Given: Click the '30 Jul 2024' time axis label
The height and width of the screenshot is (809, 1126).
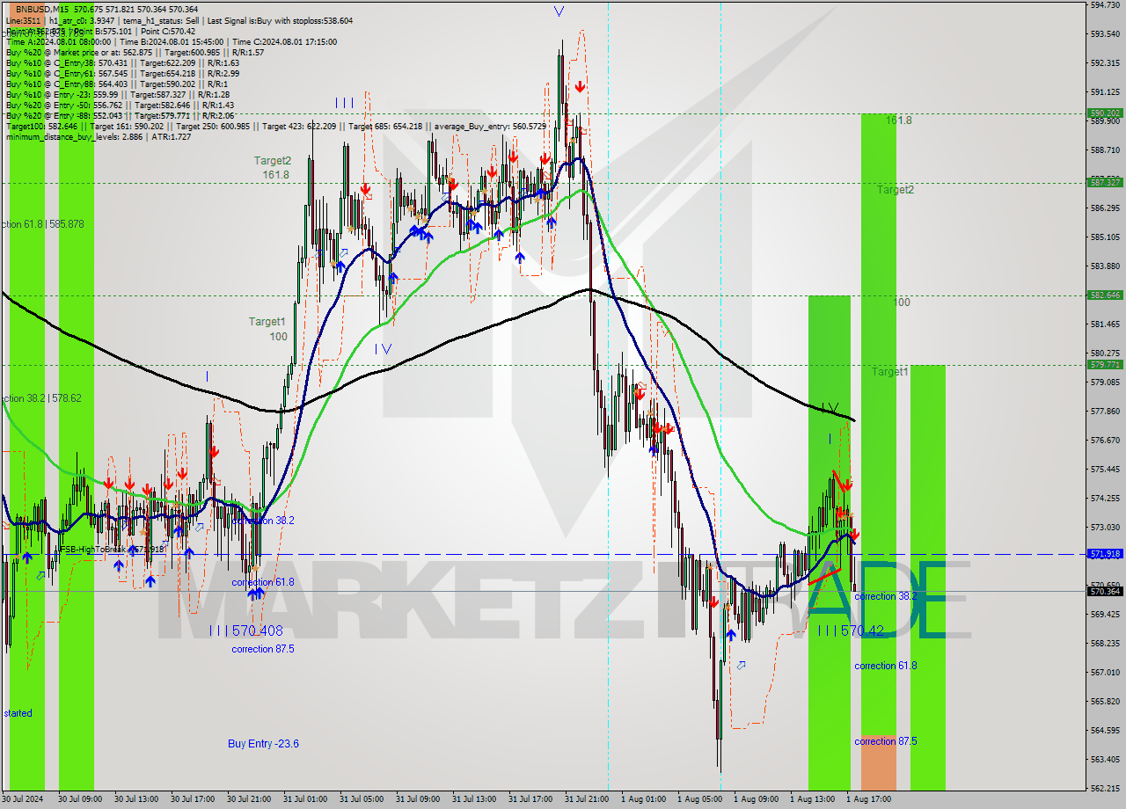Looking at the screenshot, I should 22,799.
